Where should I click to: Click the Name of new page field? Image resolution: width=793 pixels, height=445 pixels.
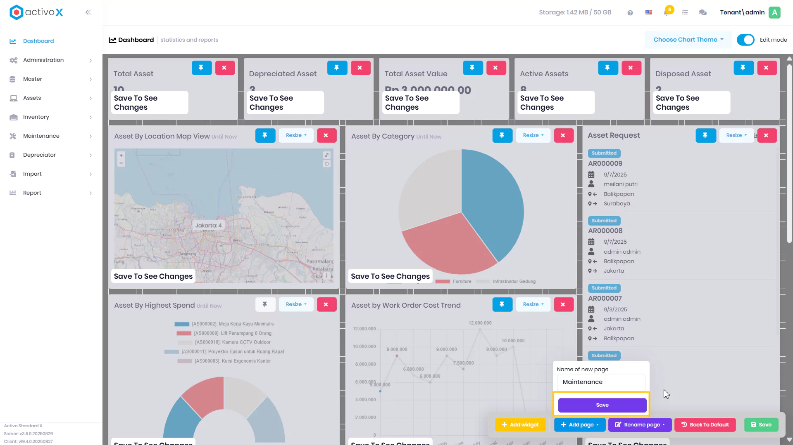coord(601,382)
